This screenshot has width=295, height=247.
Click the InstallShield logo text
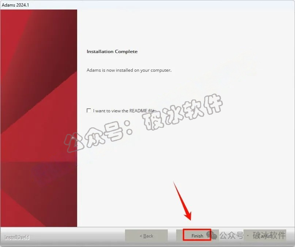point(17,237)
